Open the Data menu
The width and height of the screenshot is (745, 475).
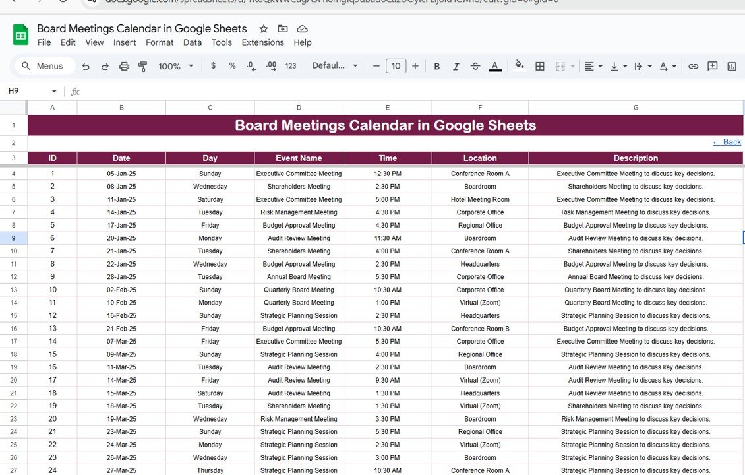(193, 42)
